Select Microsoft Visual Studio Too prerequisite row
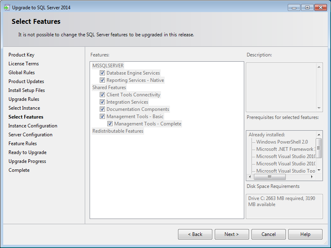This screenshot has width=331, height=248. 286,171
